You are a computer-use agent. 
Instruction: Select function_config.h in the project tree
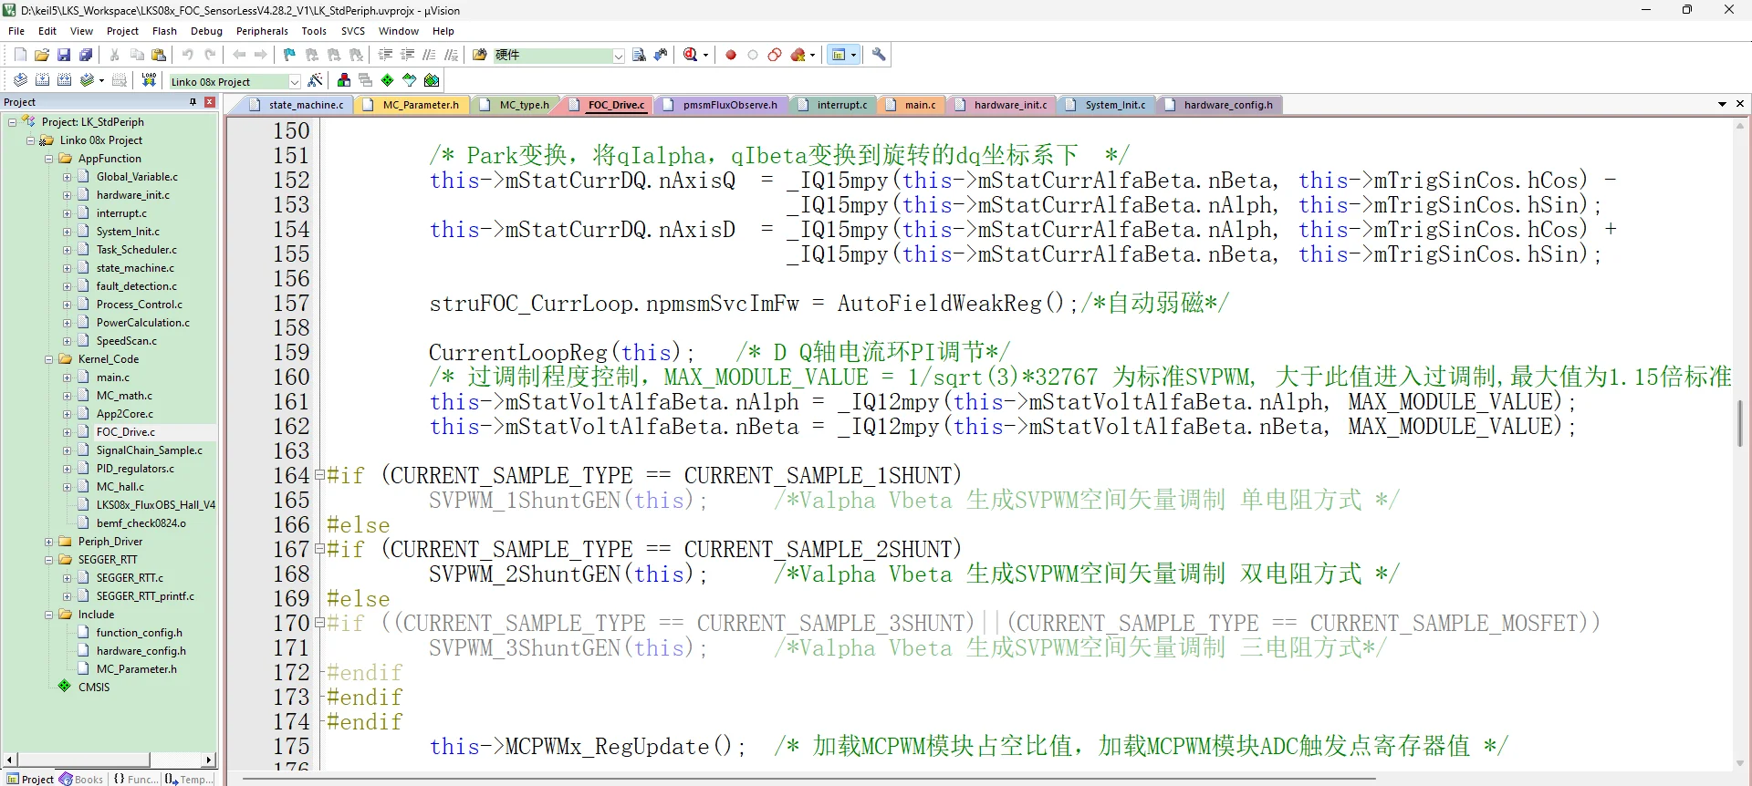point(139,633)
